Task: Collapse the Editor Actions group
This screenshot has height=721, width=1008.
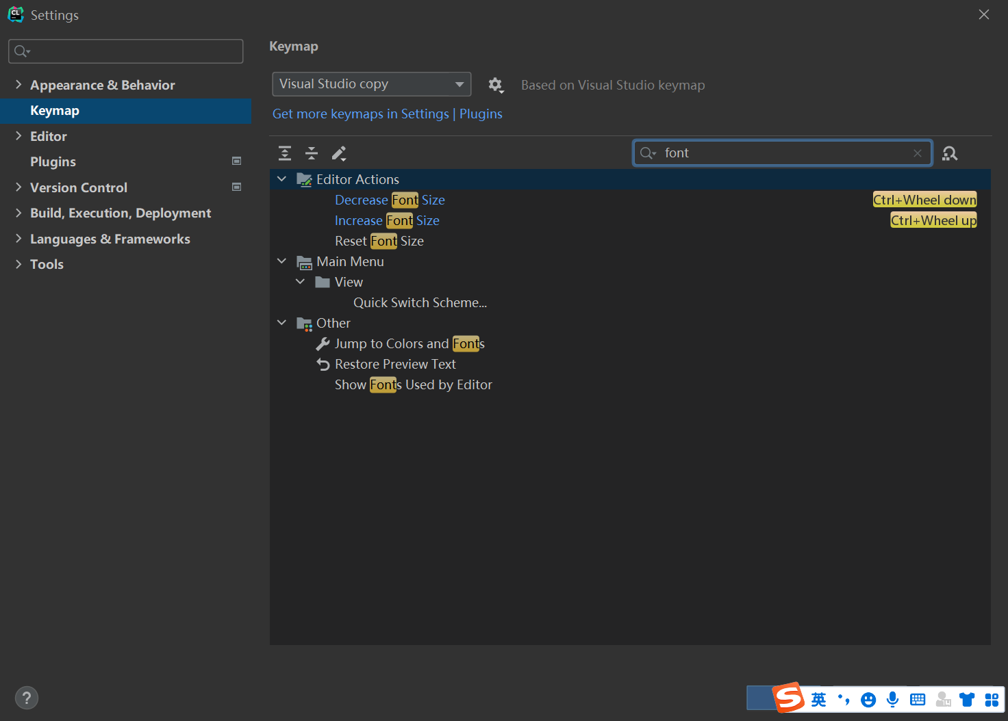Action: (281, 179)
